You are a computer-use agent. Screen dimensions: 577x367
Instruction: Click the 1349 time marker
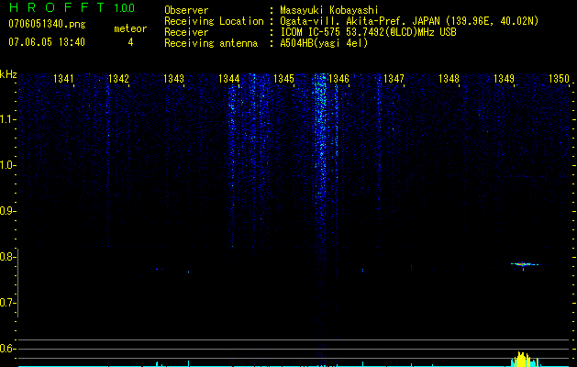pyautogui.click(x=504, y=79)
